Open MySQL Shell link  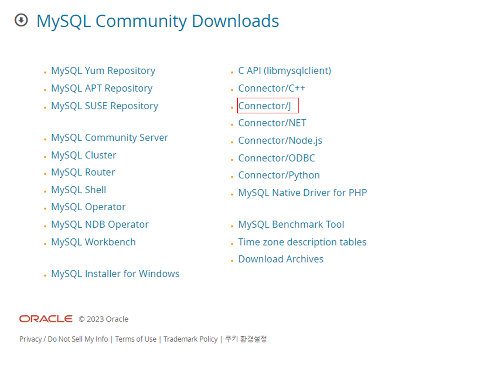coord(78,190)
